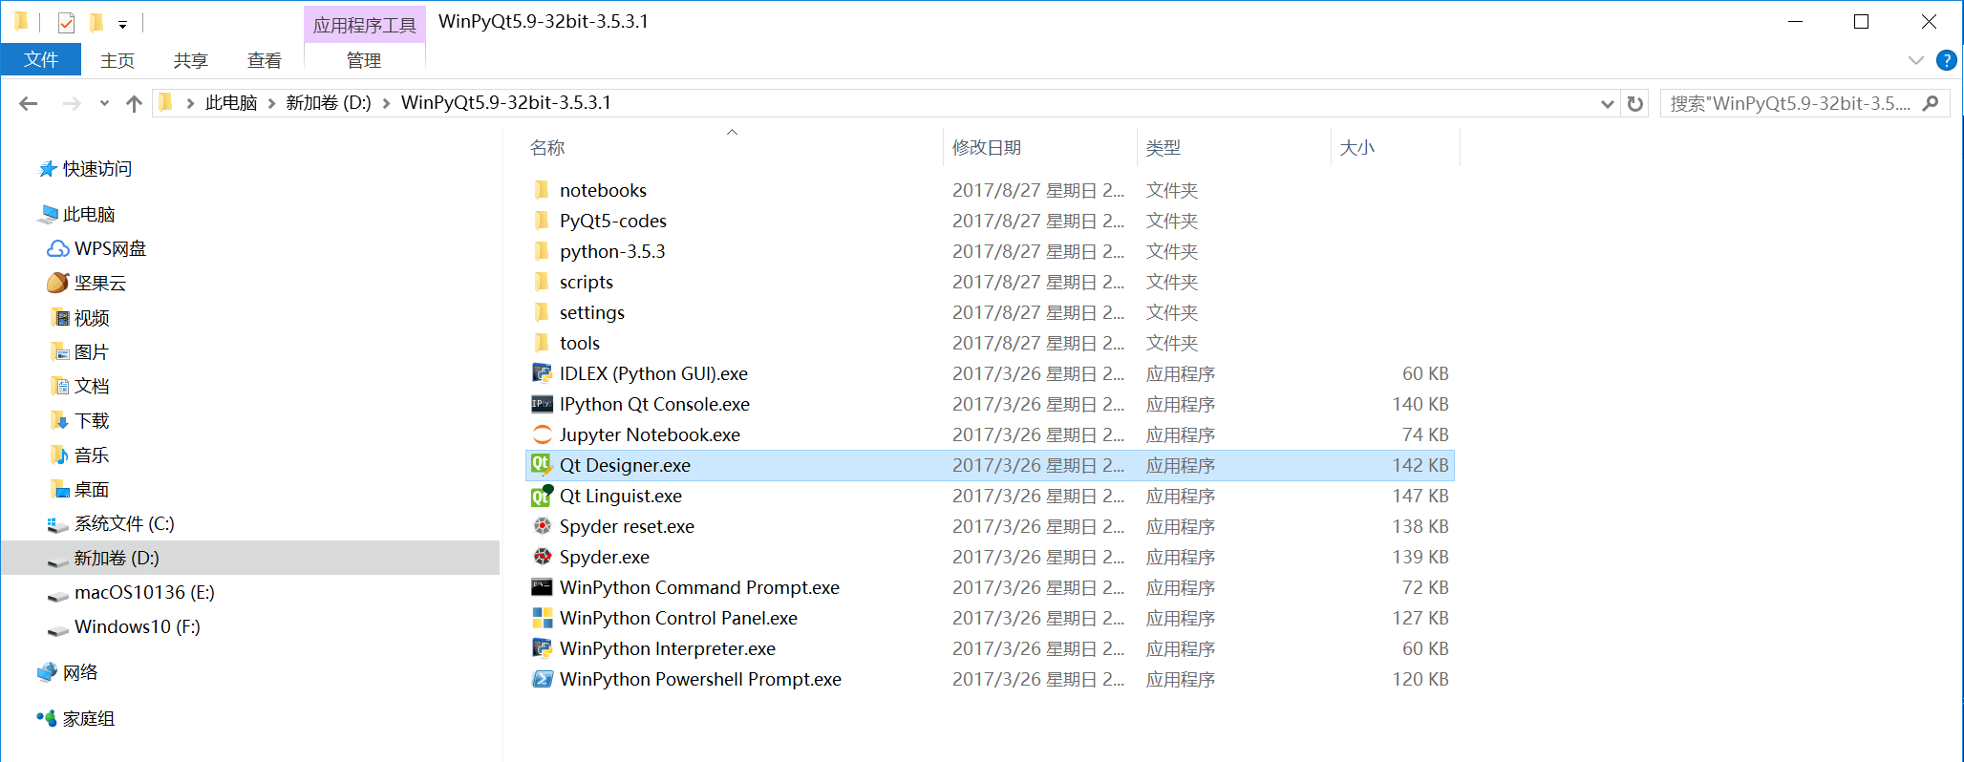
Task: Go back with the left arrow
Action: (x=29, y=103)
